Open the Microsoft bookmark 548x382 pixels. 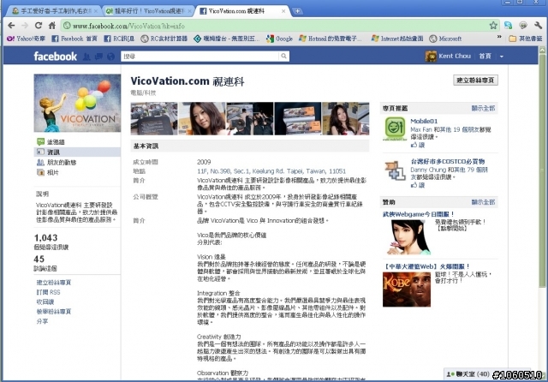click(445, 39)
